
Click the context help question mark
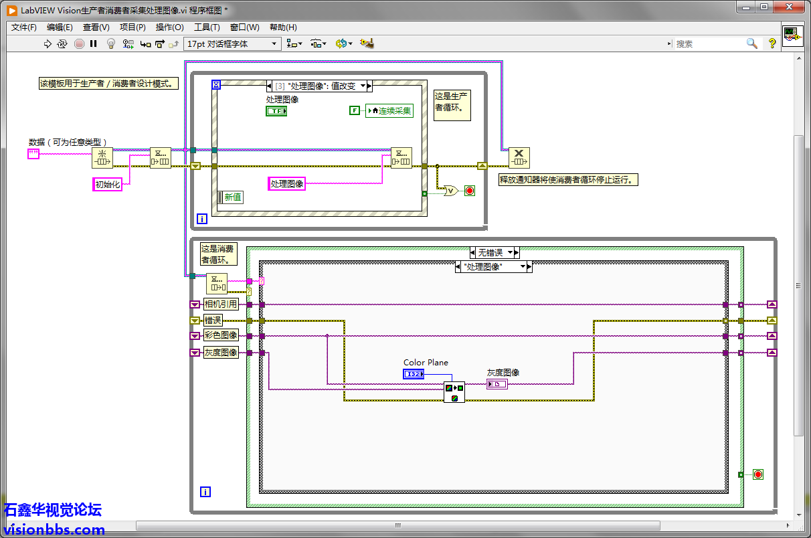click(x=772, y=43)
